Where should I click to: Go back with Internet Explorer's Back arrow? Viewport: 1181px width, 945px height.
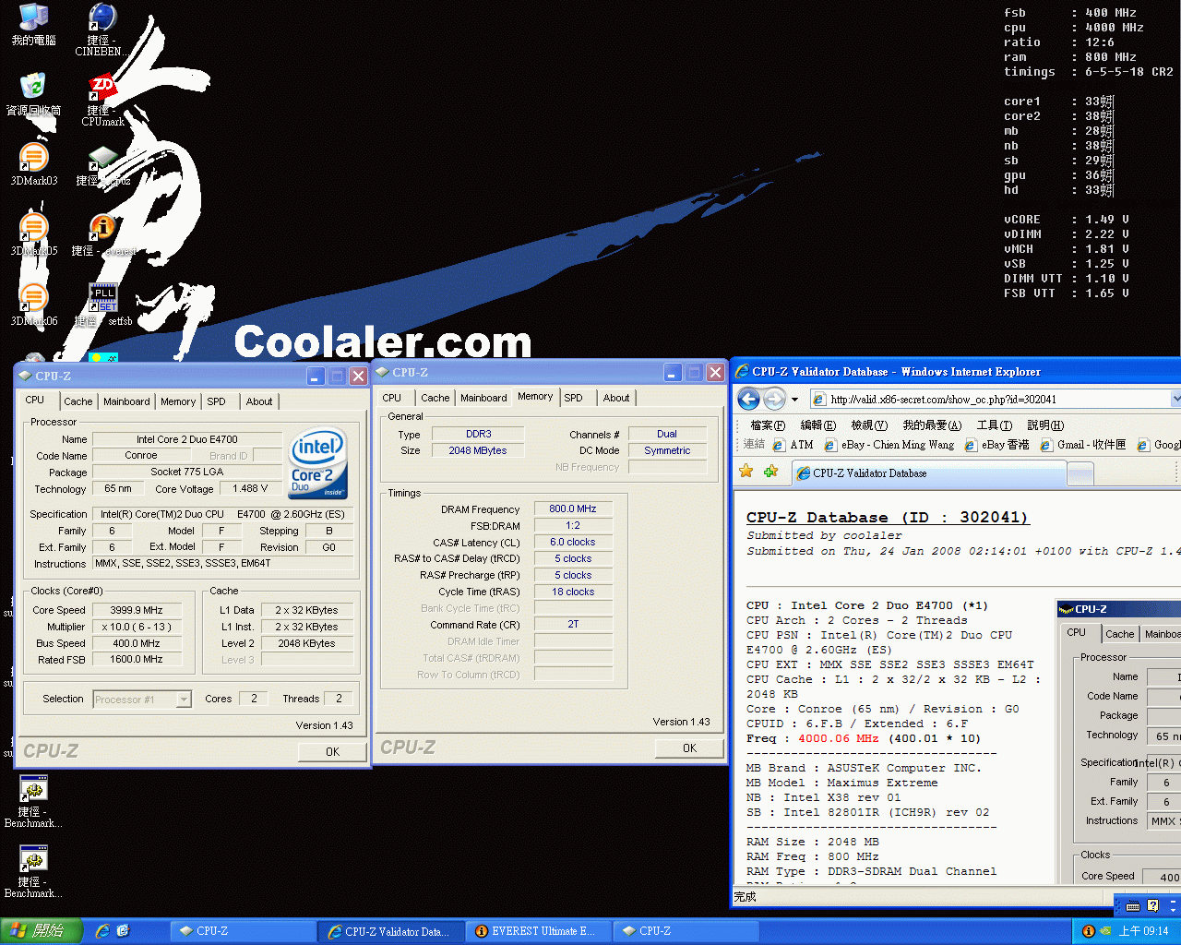pyautogui.click(x=749, y=399)
